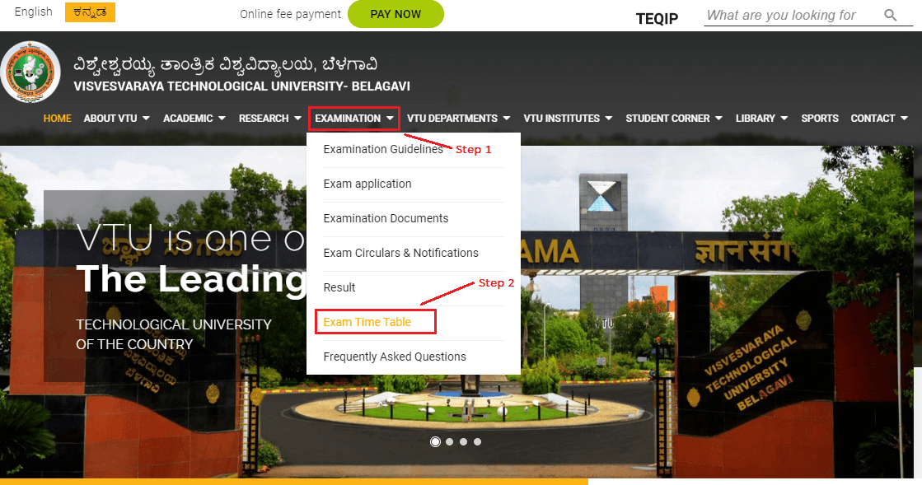The width and height of the screenshot is (922, 485).
Task: Expand the ABOUT VTU dropdown
Action: 116,119
